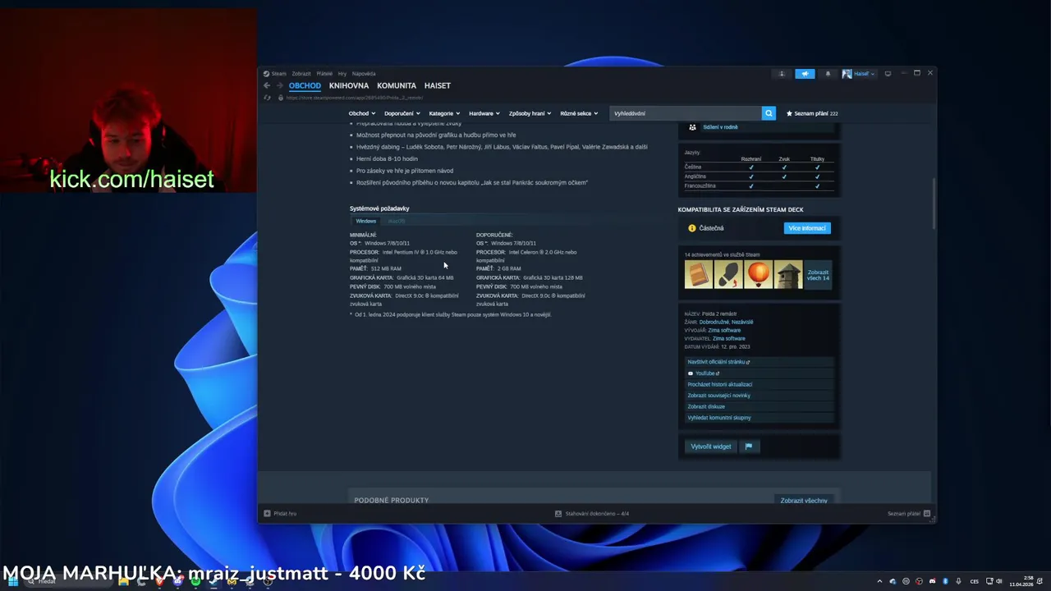The width and height of the screenshot is (1051, 591).
Task: Enter Big Picture mode via monitor icon
Action: (x=888, y=74)
